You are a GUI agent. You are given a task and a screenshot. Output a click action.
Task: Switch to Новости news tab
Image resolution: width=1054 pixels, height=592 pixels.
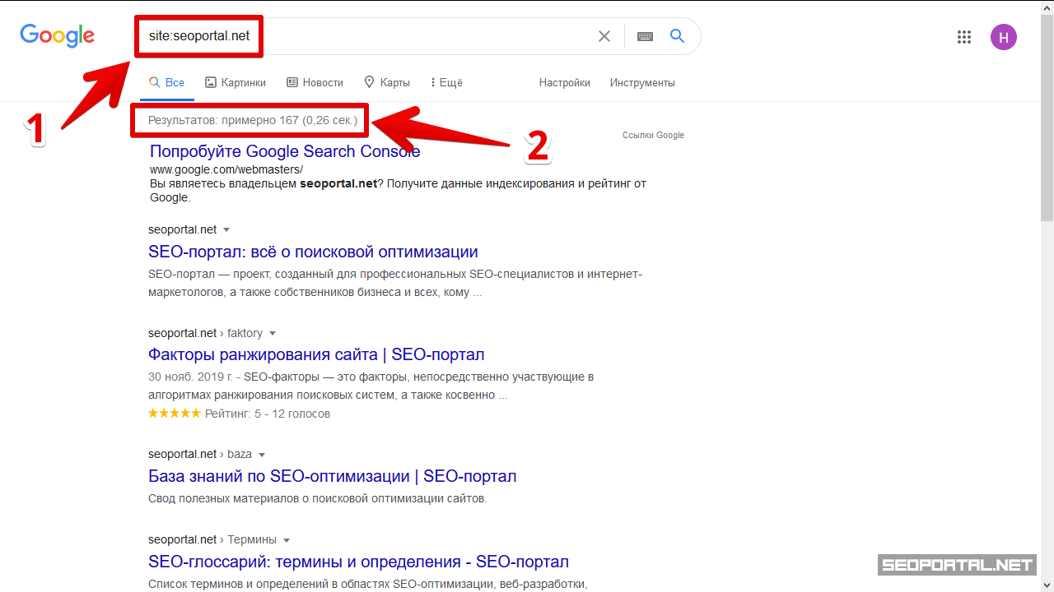point(315,82)
